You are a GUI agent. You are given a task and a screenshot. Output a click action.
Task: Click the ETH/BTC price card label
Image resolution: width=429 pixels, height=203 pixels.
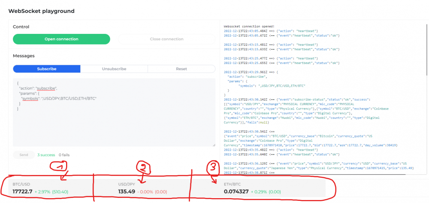pos(232,185)
